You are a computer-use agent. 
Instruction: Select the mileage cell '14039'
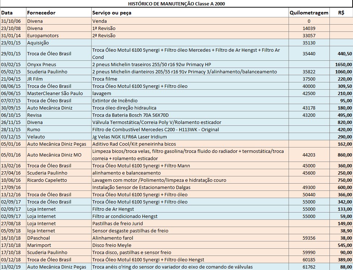(x=309, y=28)
